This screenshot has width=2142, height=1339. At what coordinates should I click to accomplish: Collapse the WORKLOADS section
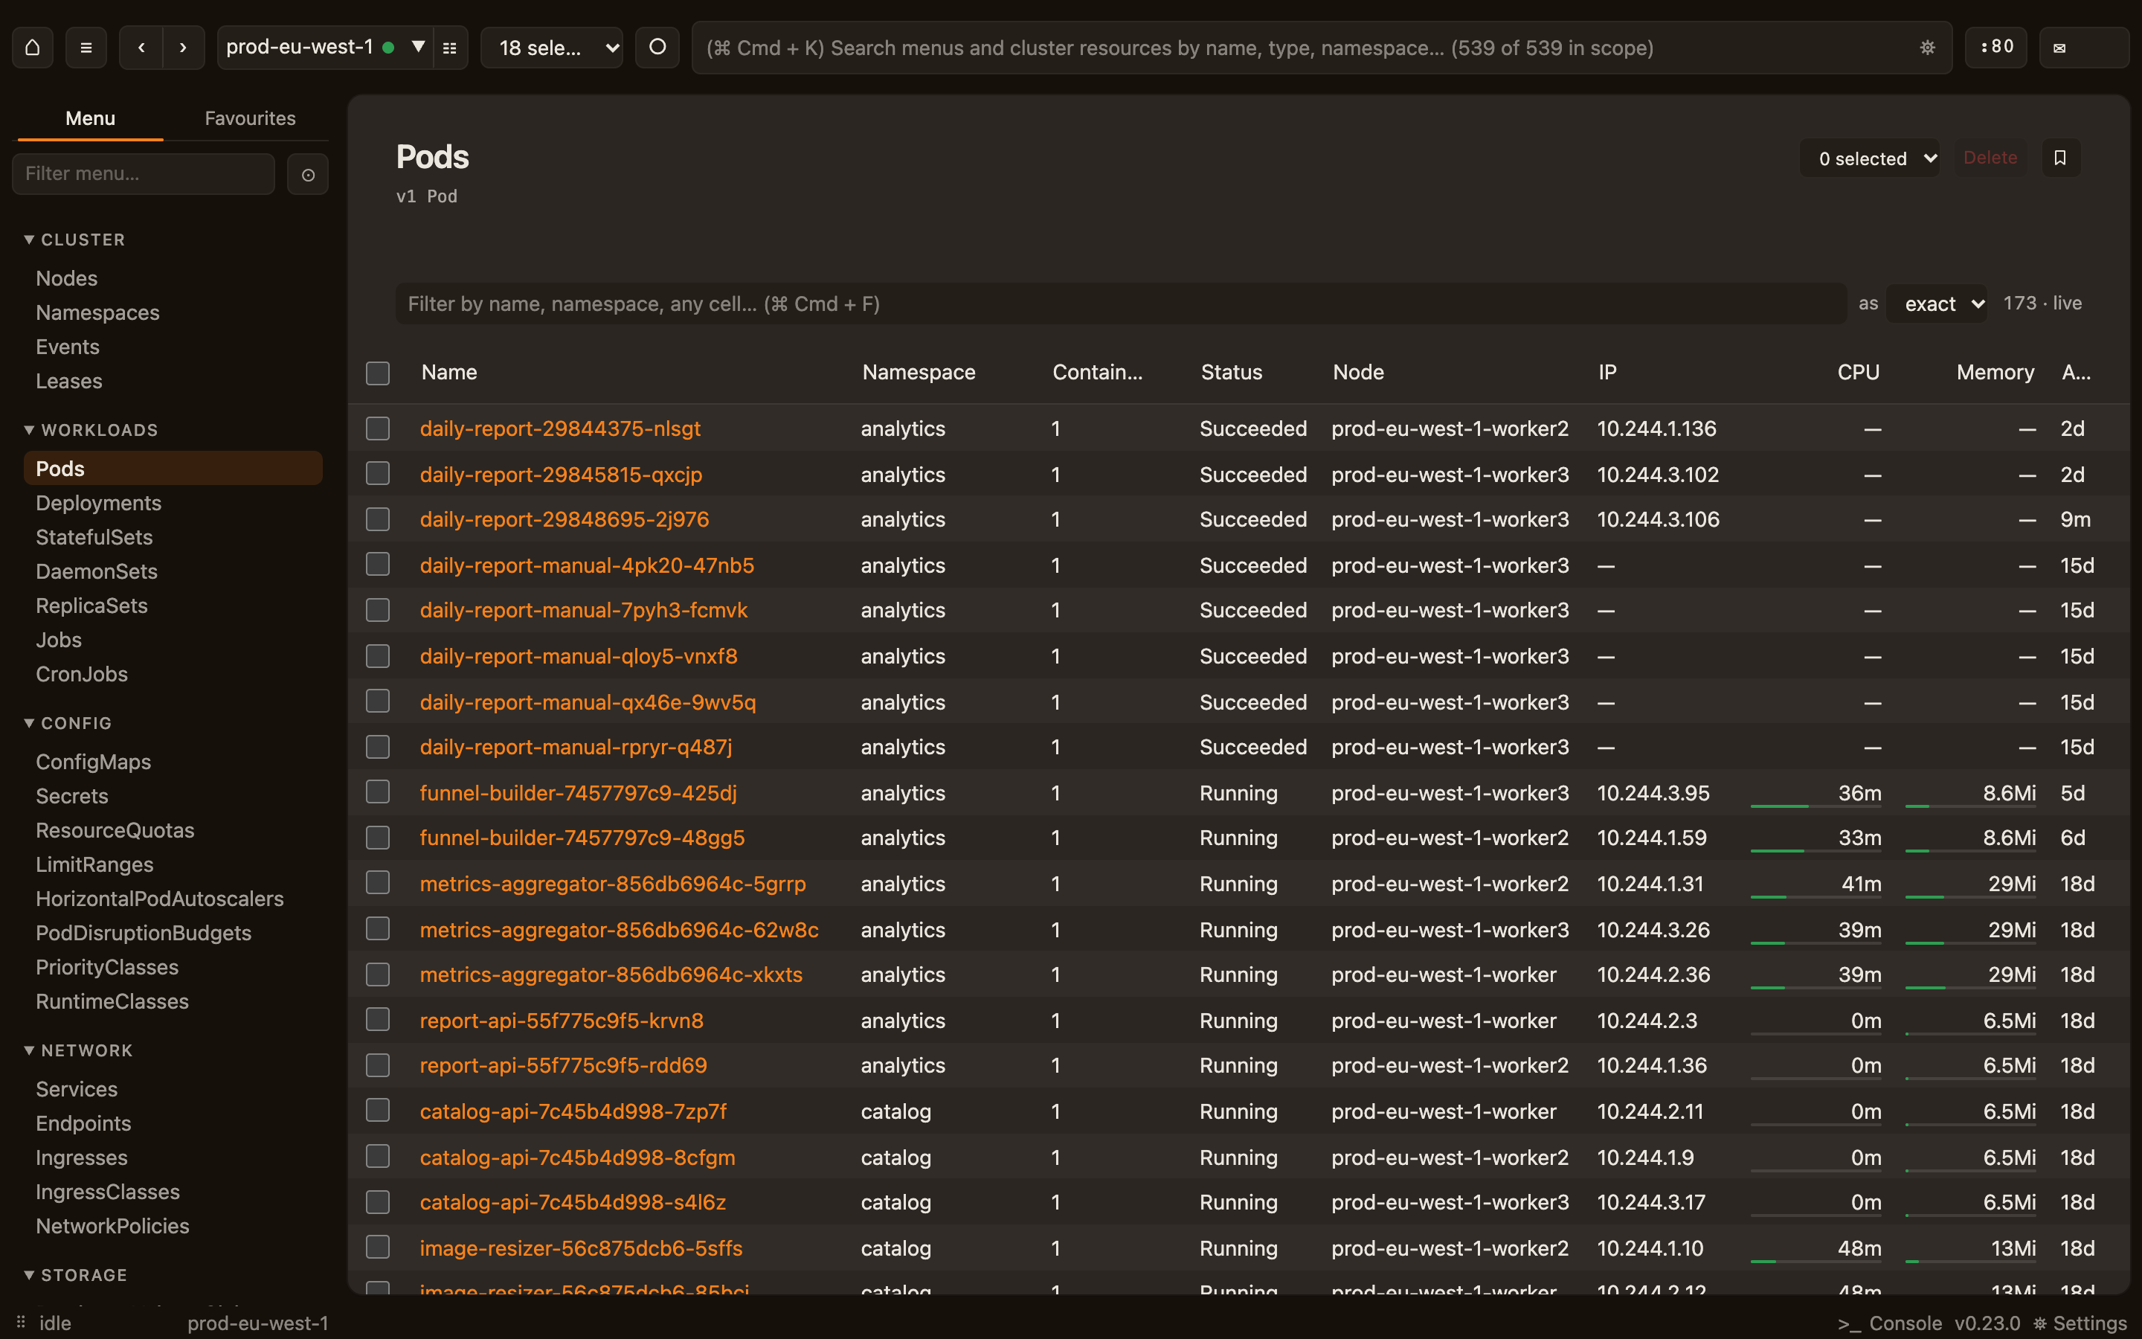(x=90, y=431)
